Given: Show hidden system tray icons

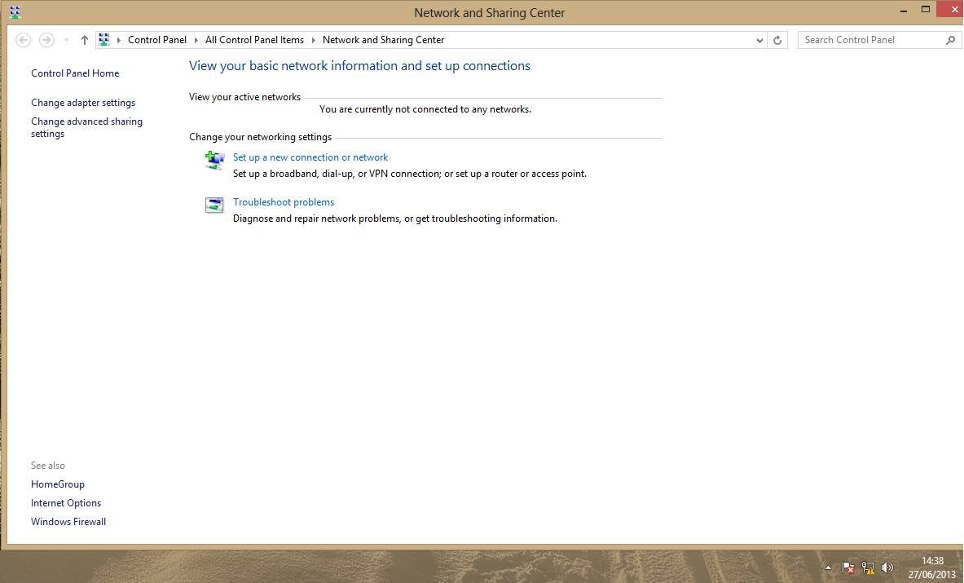Looking at the screenshot, I should pos(828,568).
